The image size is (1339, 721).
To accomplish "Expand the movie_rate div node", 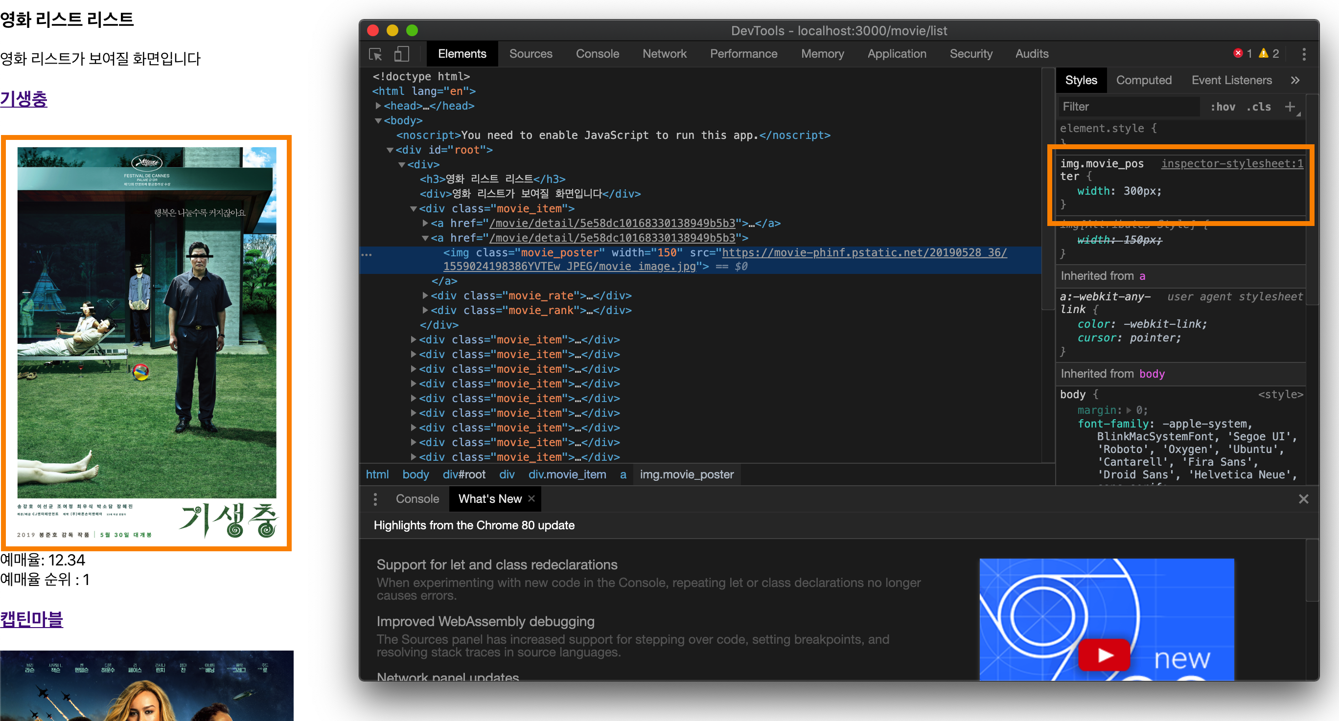I will [x=425, y=295].
